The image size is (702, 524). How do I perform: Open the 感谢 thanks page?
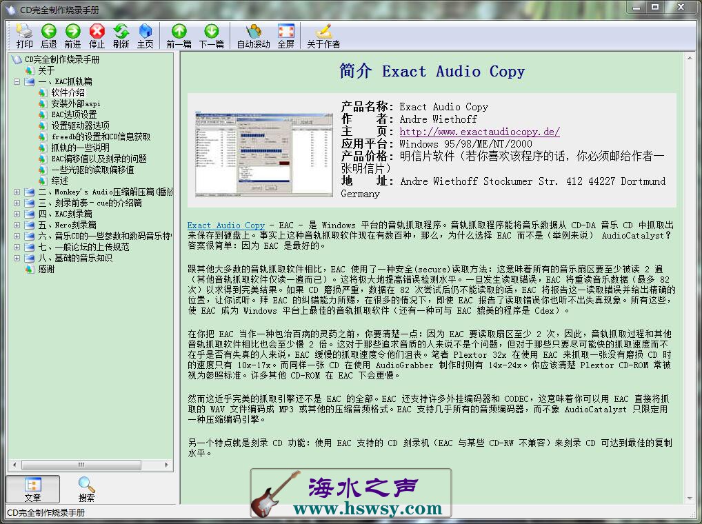point(46,269)
